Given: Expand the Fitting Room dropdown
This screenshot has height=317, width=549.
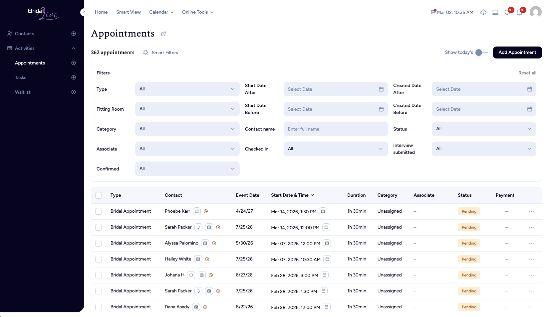Looking at the screenshot, I should [187, 109].
